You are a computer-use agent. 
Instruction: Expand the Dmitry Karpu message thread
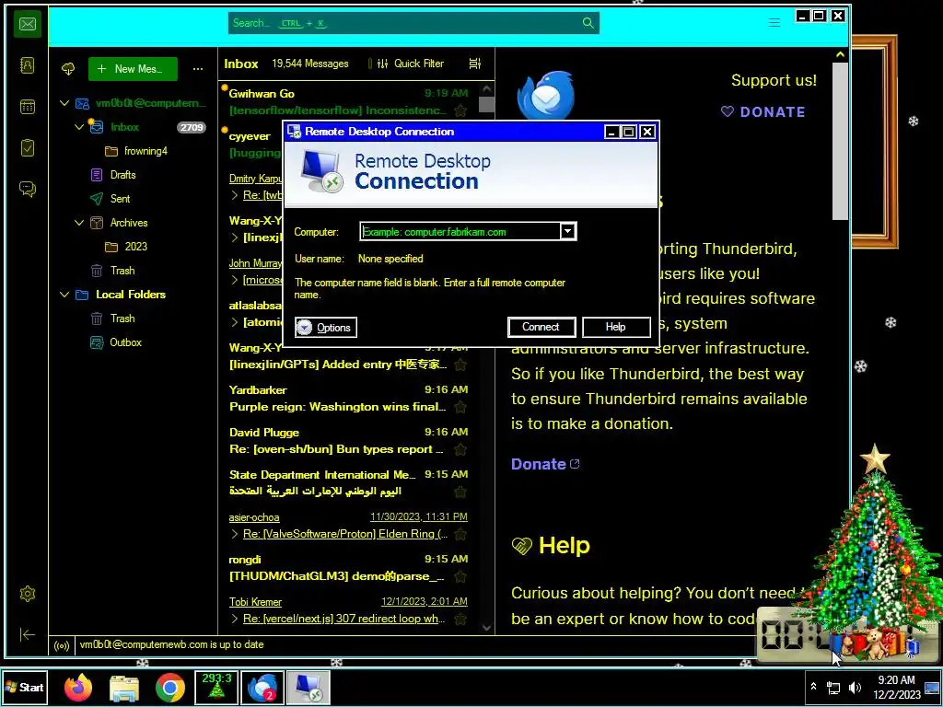(235, 195)
